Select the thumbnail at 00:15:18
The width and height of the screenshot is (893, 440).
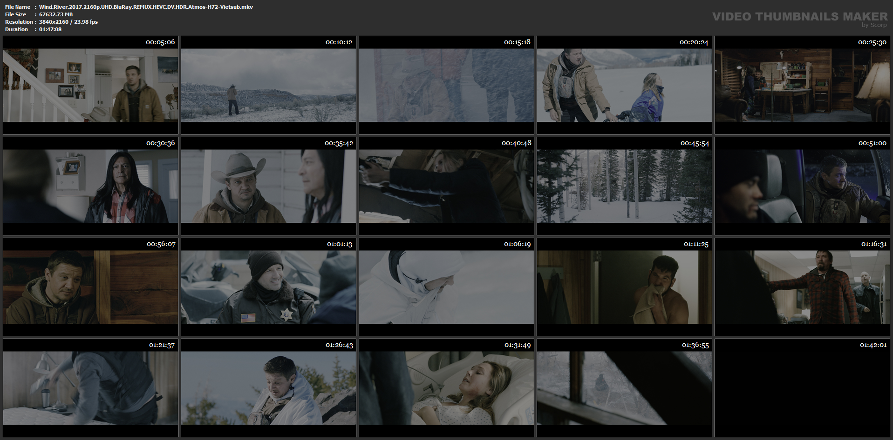(446, 85)
